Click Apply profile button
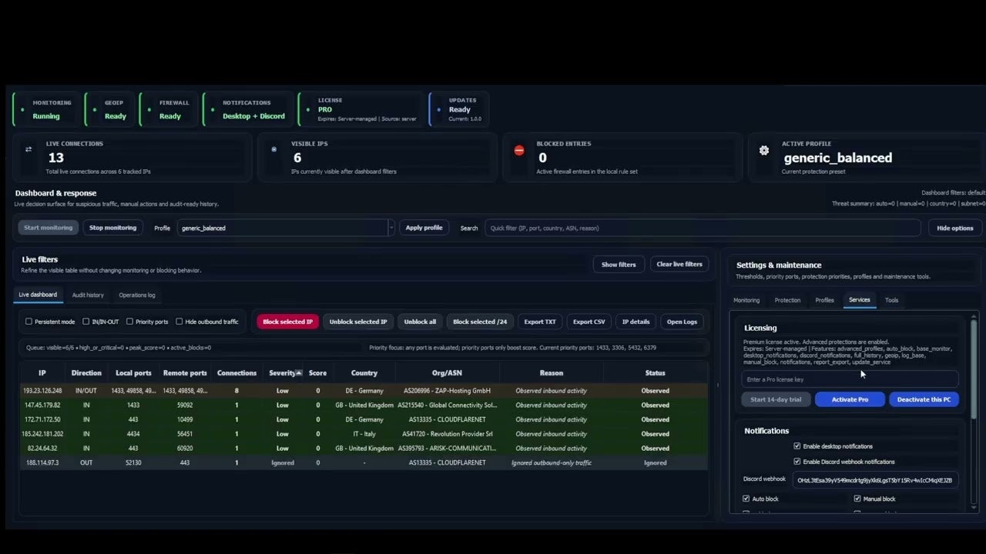This screenshot has height=554, width=986. [x=424, y=228]
